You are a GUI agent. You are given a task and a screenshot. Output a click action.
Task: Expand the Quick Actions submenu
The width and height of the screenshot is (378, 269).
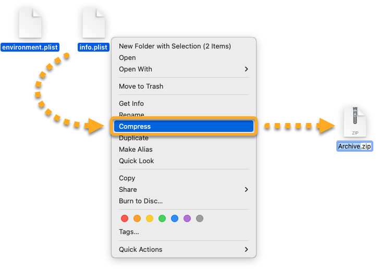184,250
